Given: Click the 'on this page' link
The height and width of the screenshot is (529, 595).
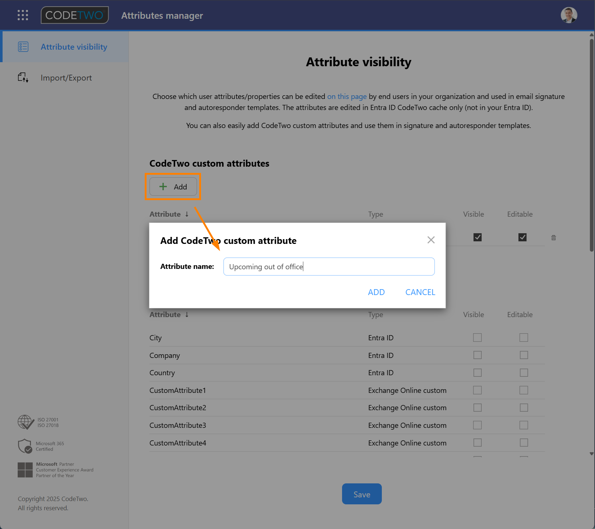Looking at the screenshot, I should click(x=346, y=96).
